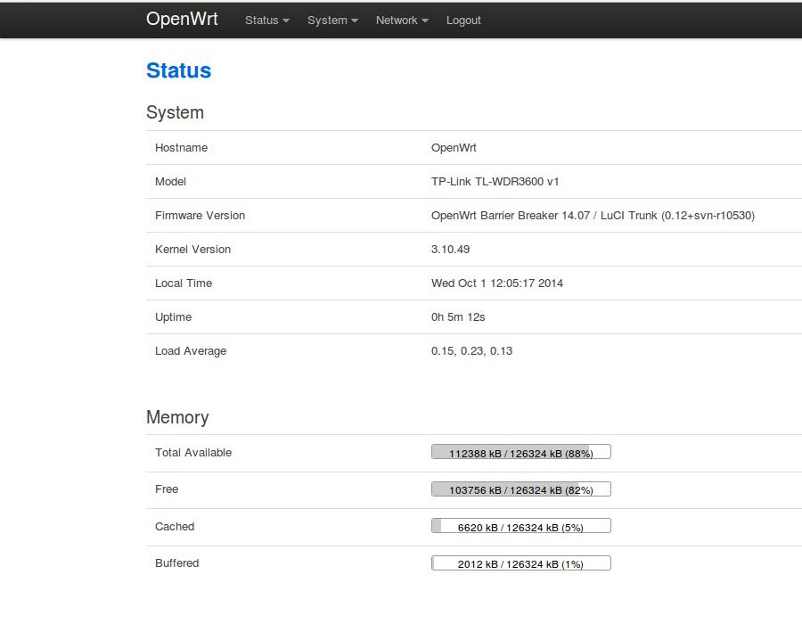Click the OpenWrt brand in the navbar
802x624 pixels.
point(182,19)
